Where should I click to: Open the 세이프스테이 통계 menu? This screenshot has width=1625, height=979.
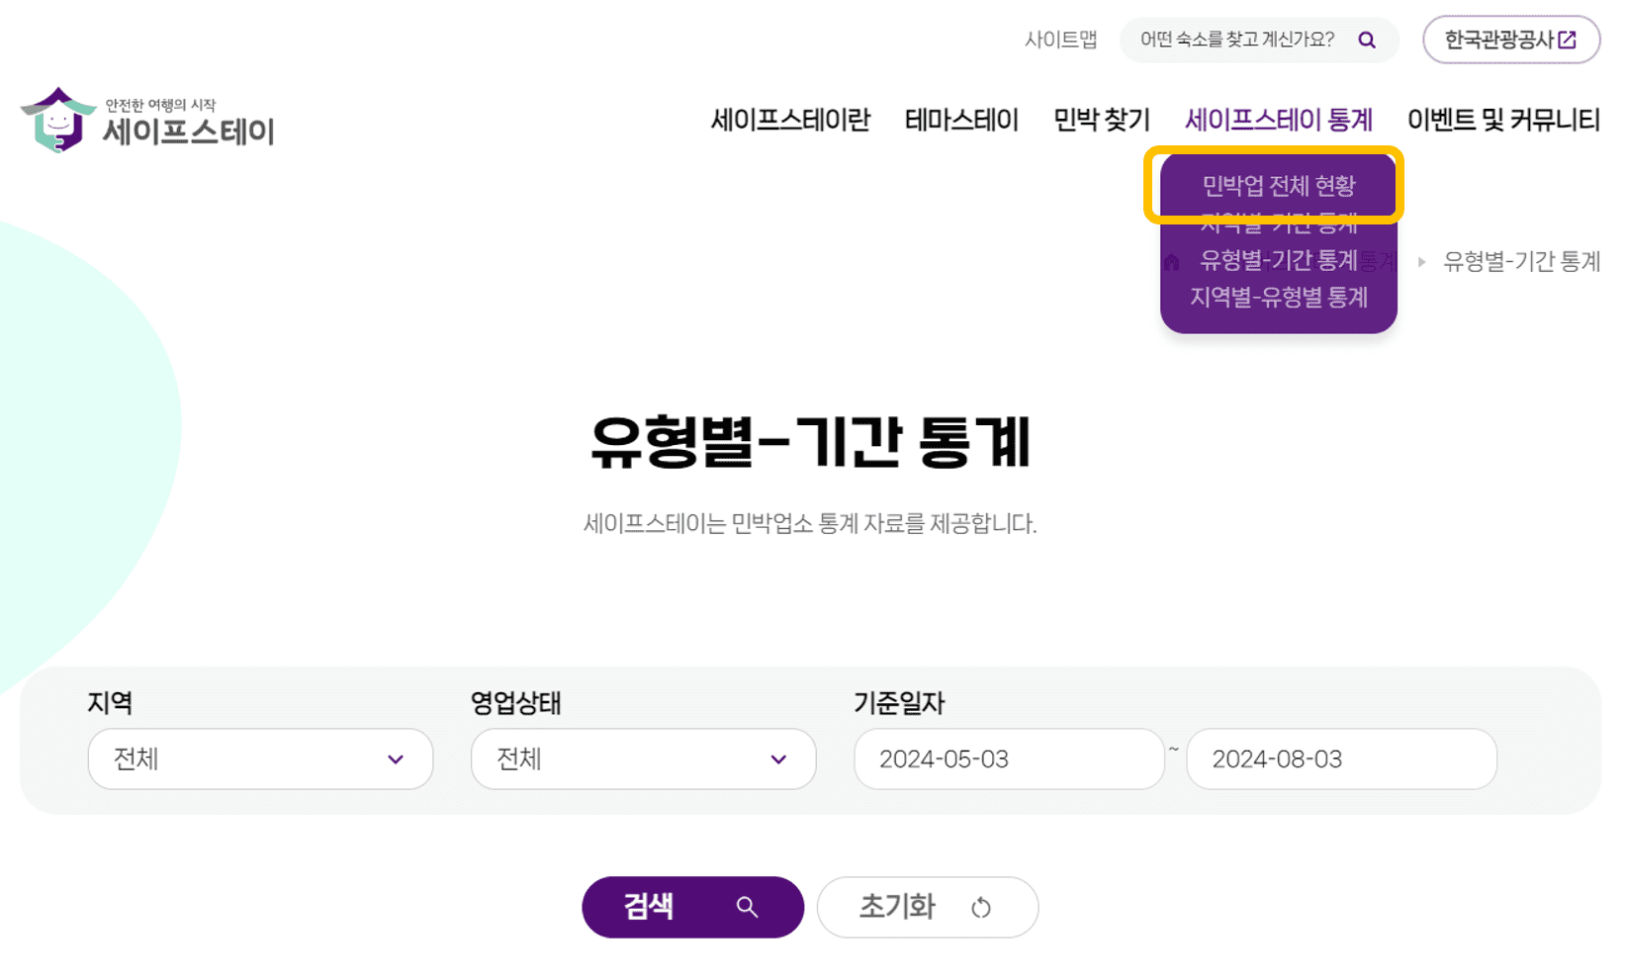pyautogui.click(x=1279, y=120)
